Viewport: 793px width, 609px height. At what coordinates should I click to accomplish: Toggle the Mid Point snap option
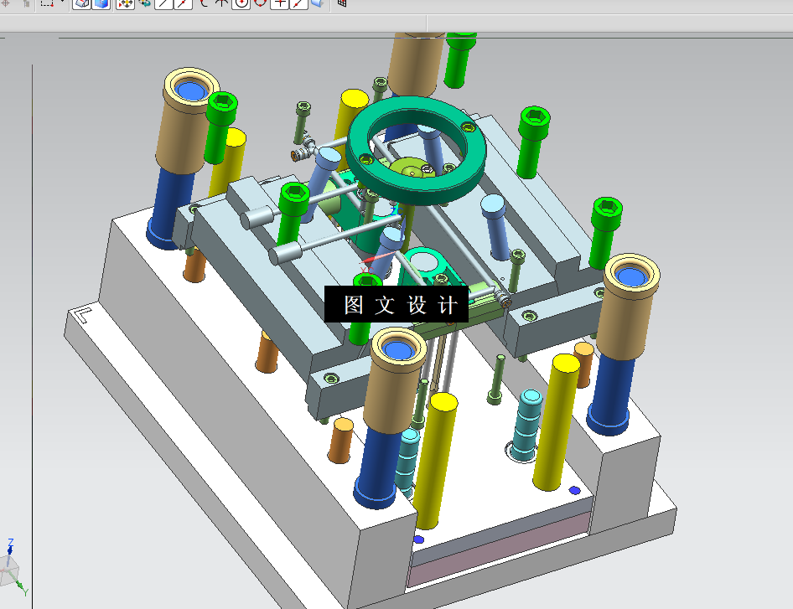[x=183, y=3]
